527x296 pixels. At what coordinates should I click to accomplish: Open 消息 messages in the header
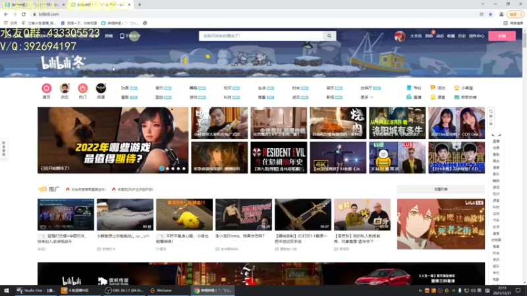click(429, 36)
